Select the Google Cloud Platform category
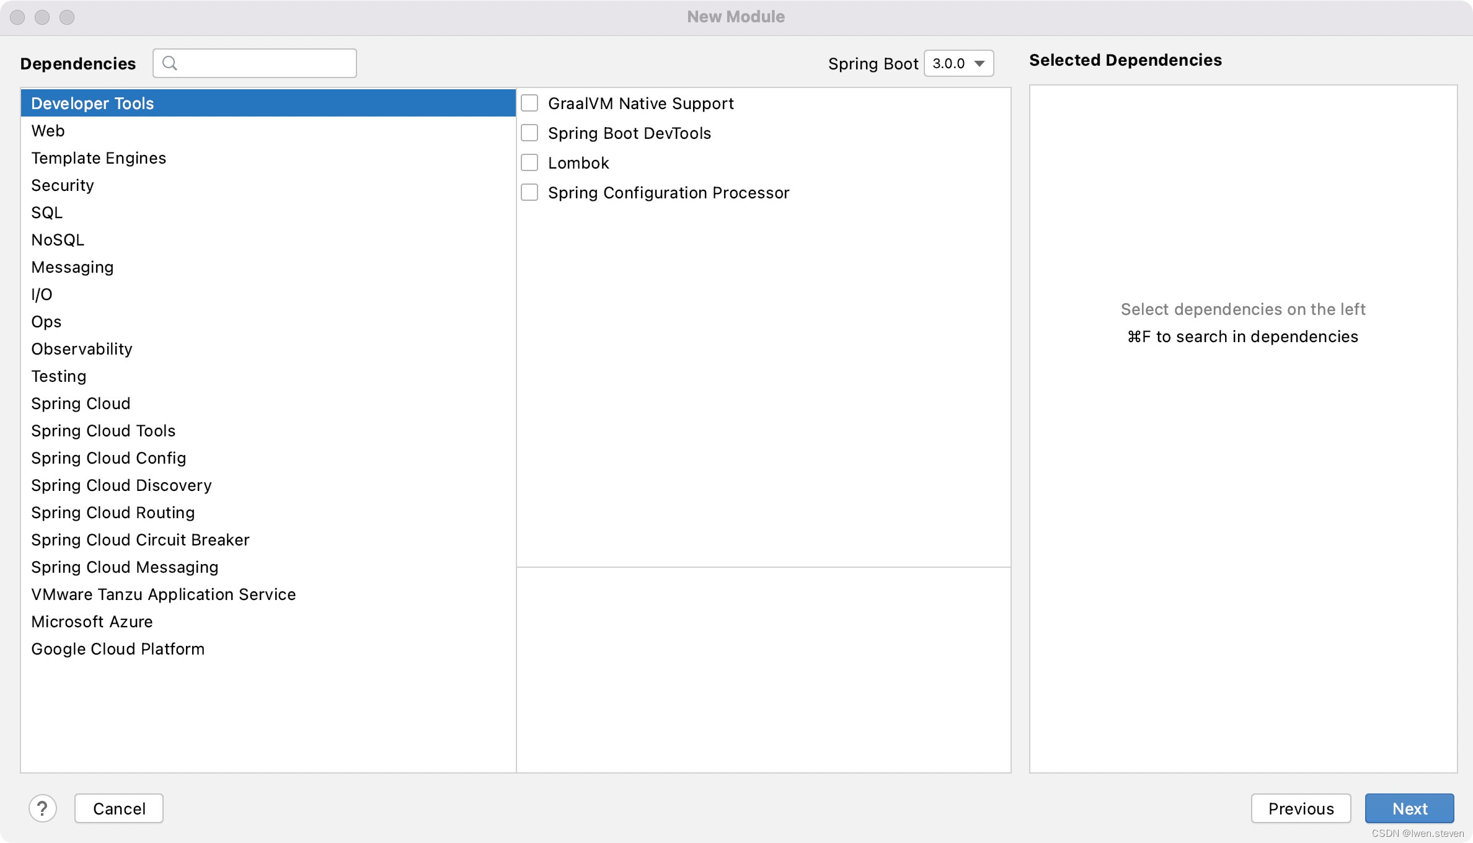1473x843 pixels. coord(268,648)
